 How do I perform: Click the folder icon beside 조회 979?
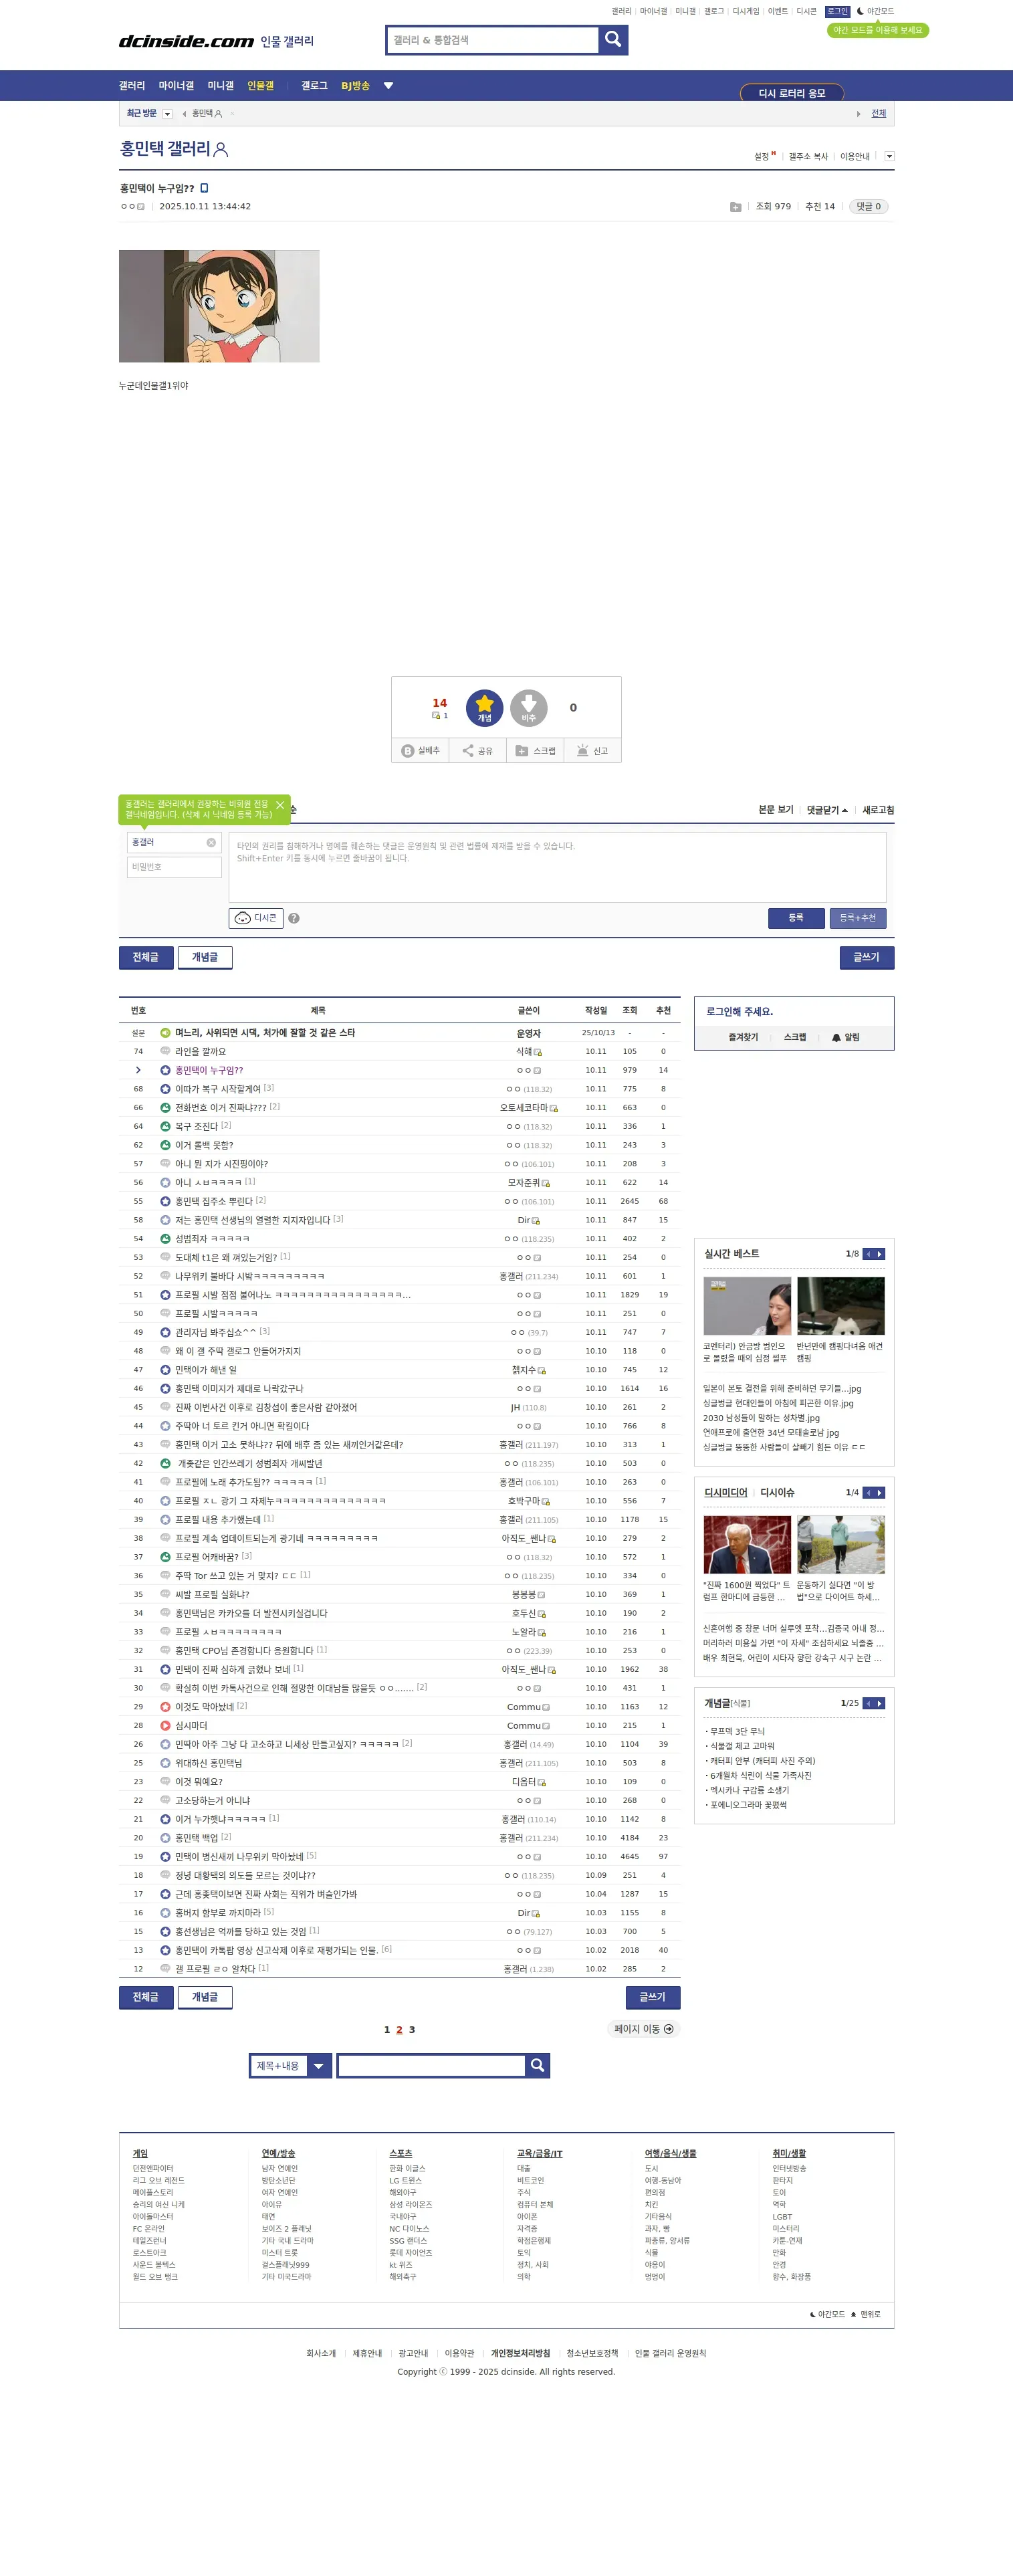(736, 207)
